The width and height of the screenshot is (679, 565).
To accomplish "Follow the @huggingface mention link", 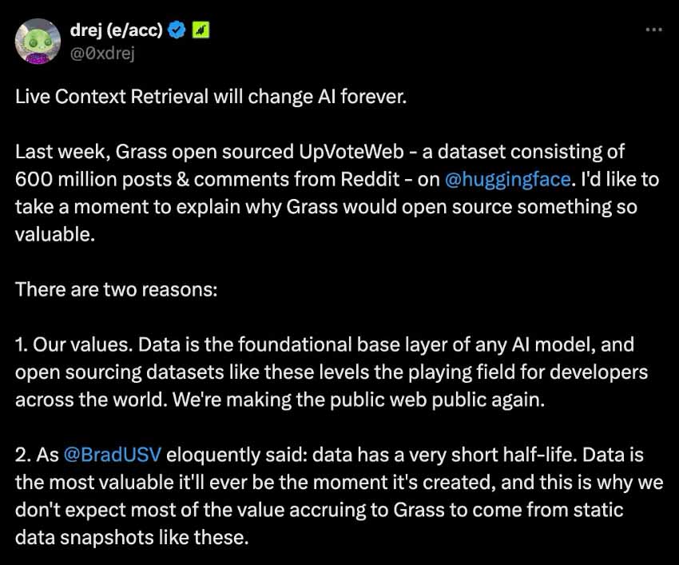I will click(506, 179).
